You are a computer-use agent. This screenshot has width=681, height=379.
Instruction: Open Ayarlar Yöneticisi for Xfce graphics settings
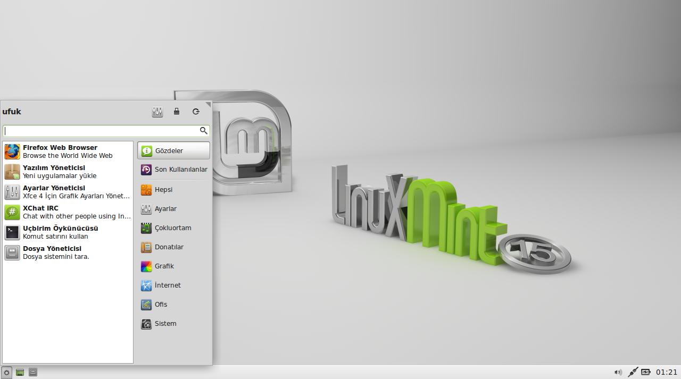click(53, 191)
